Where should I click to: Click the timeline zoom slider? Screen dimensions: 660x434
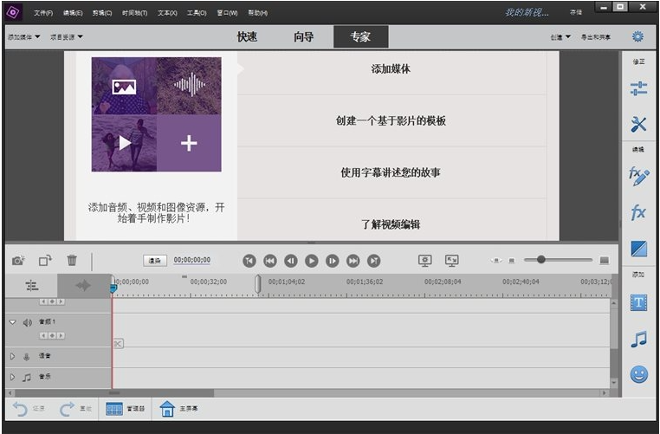tap(541, 259)
